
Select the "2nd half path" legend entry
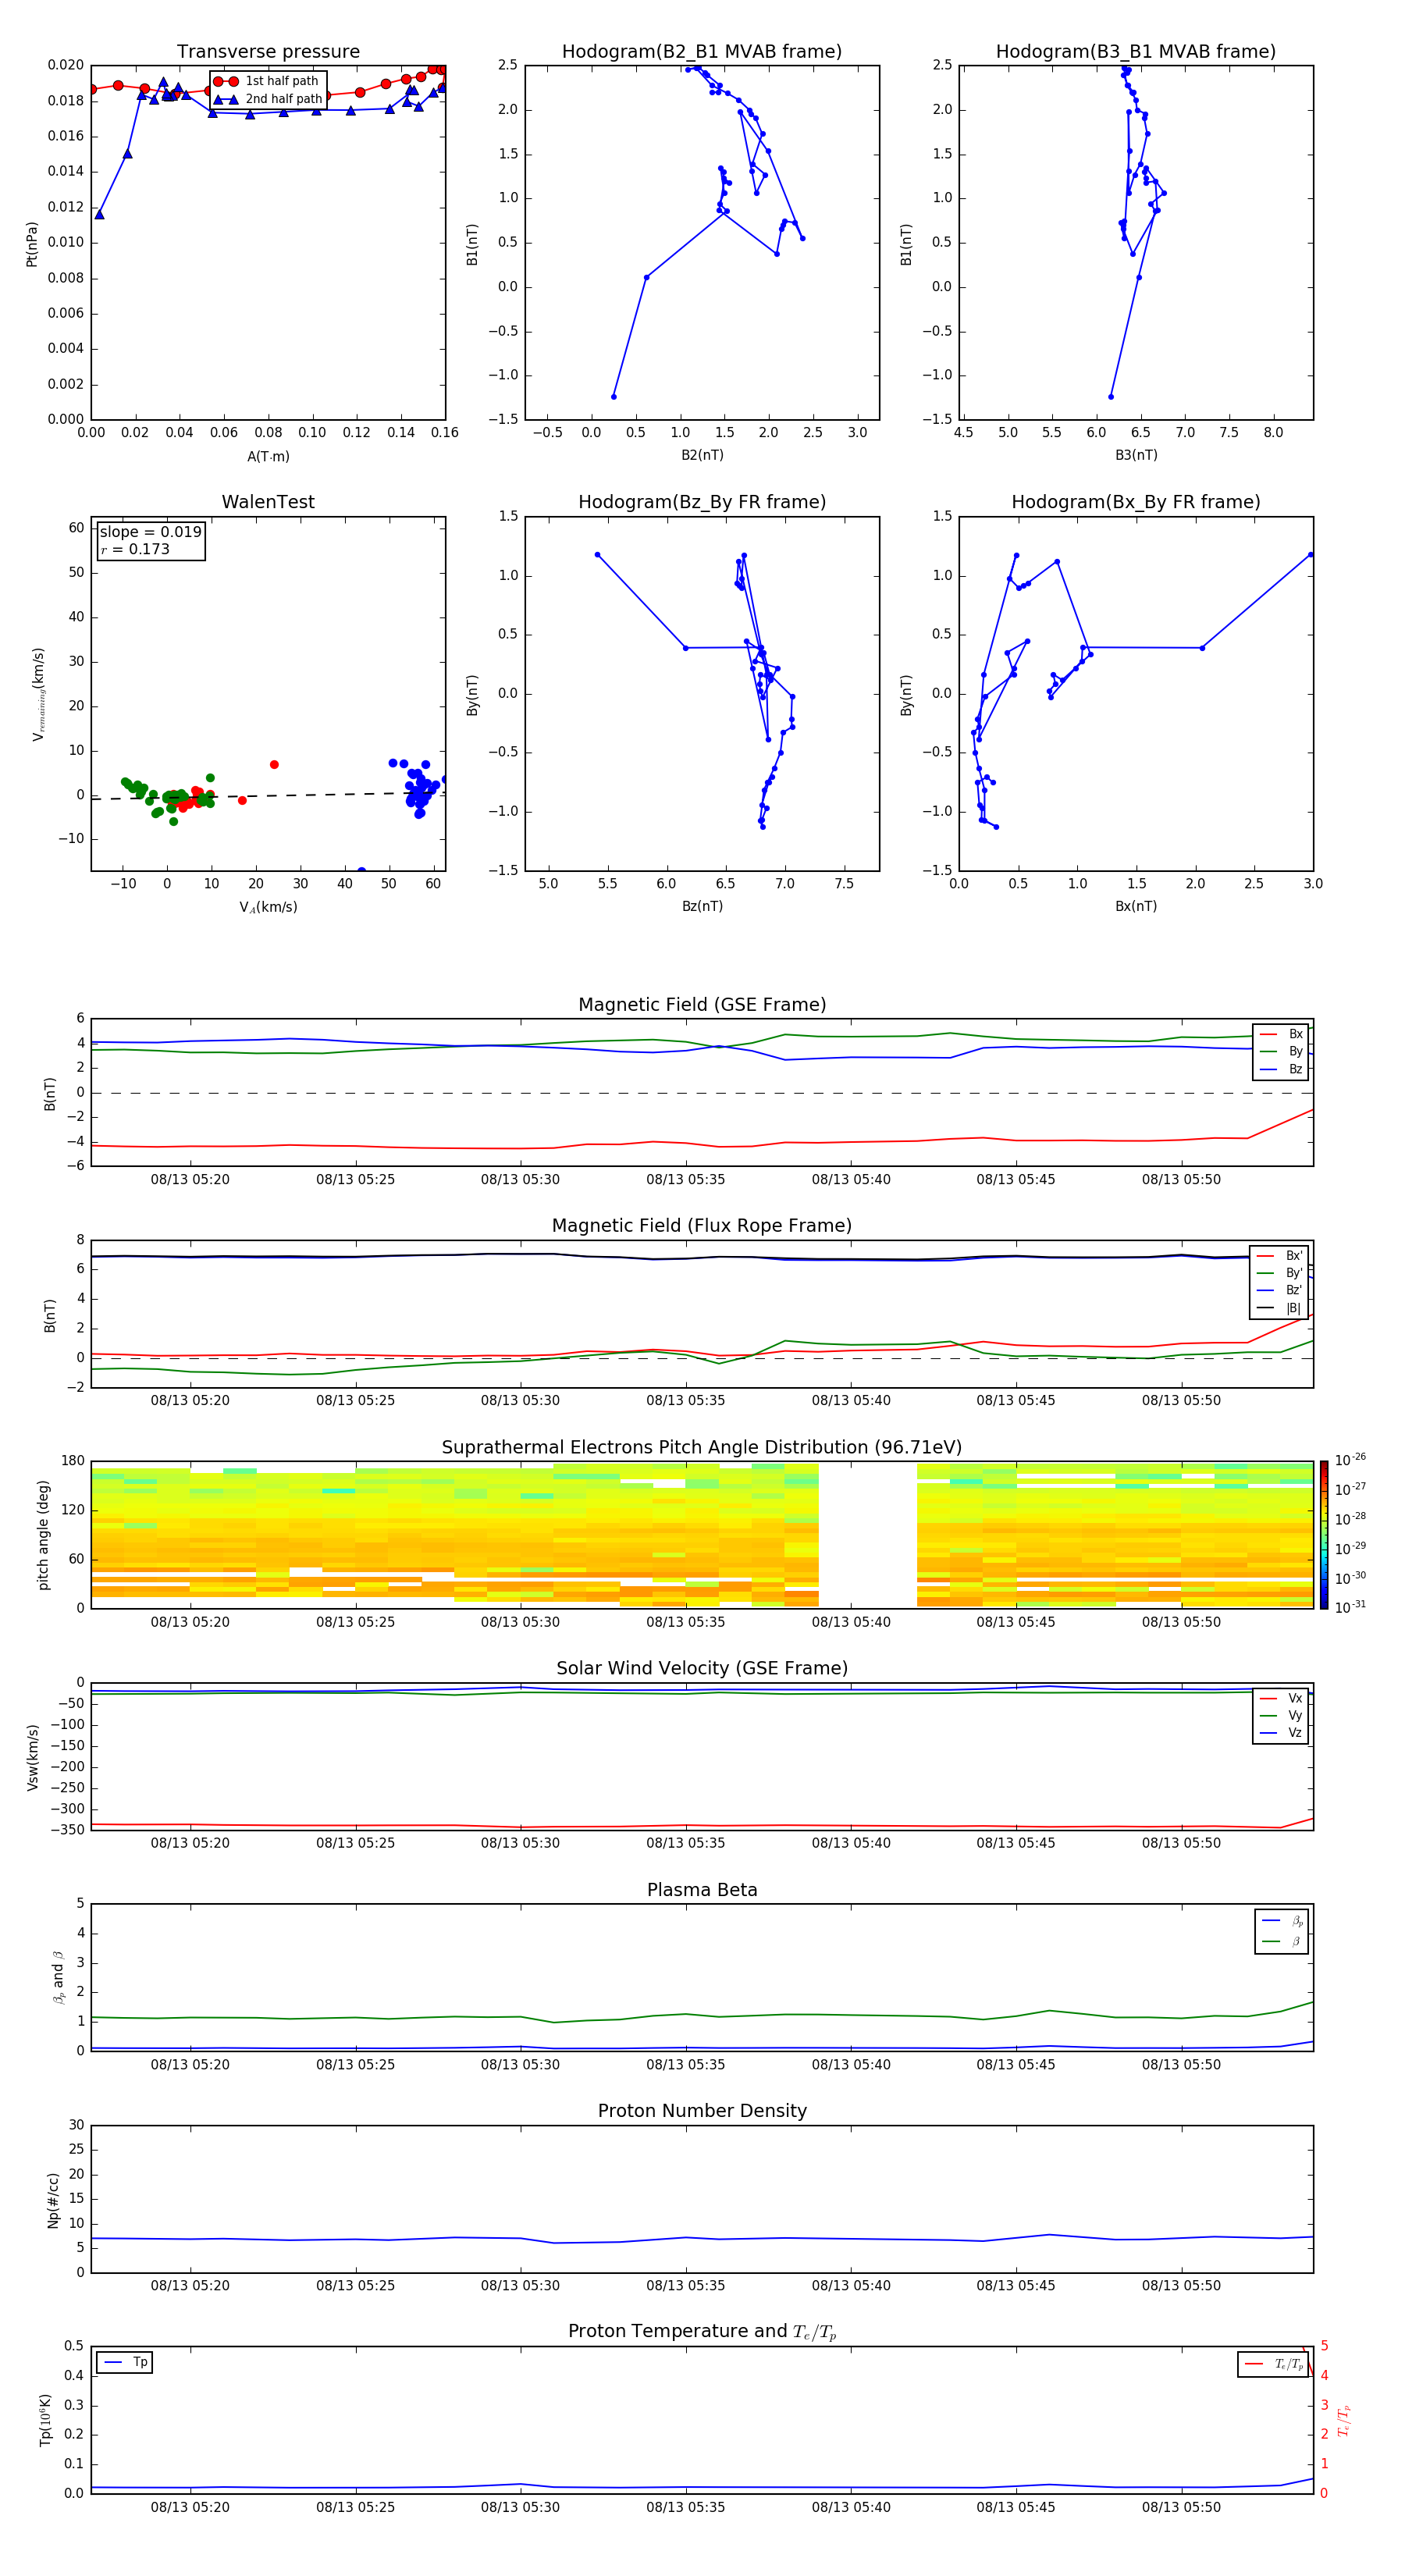268,99
